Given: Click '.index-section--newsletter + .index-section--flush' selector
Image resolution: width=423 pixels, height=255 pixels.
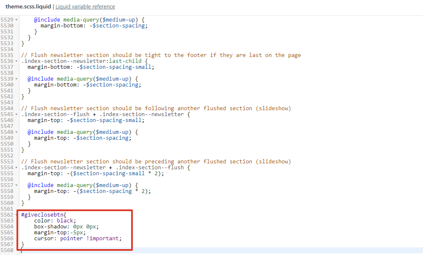Looking at the screenshot, I should click(x=102, y=167).
